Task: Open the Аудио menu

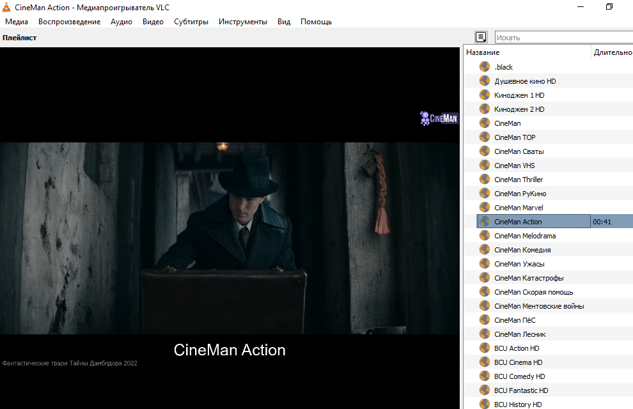Action: pos(121,22)
